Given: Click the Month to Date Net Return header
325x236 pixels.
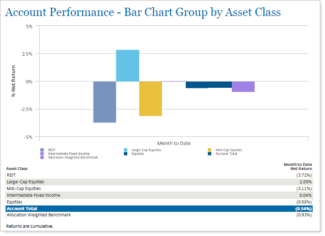Looking at the screenshot, I should [298, 166].
